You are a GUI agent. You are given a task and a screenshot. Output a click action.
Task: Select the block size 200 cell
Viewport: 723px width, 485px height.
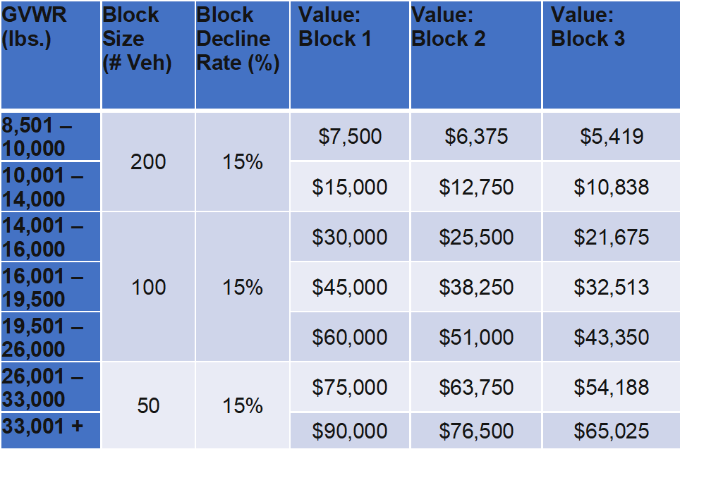(x=148, y=162)
